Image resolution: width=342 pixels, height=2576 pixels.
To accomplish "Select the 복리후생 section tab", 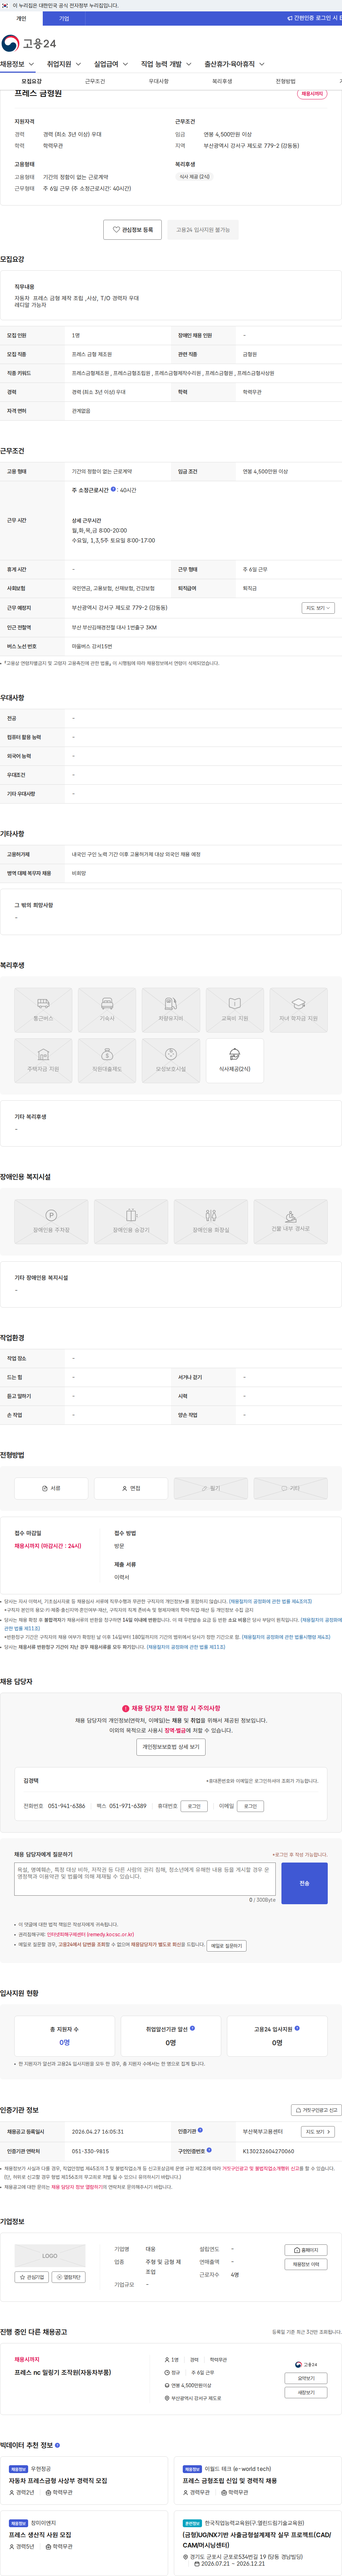I will (222, 81).
